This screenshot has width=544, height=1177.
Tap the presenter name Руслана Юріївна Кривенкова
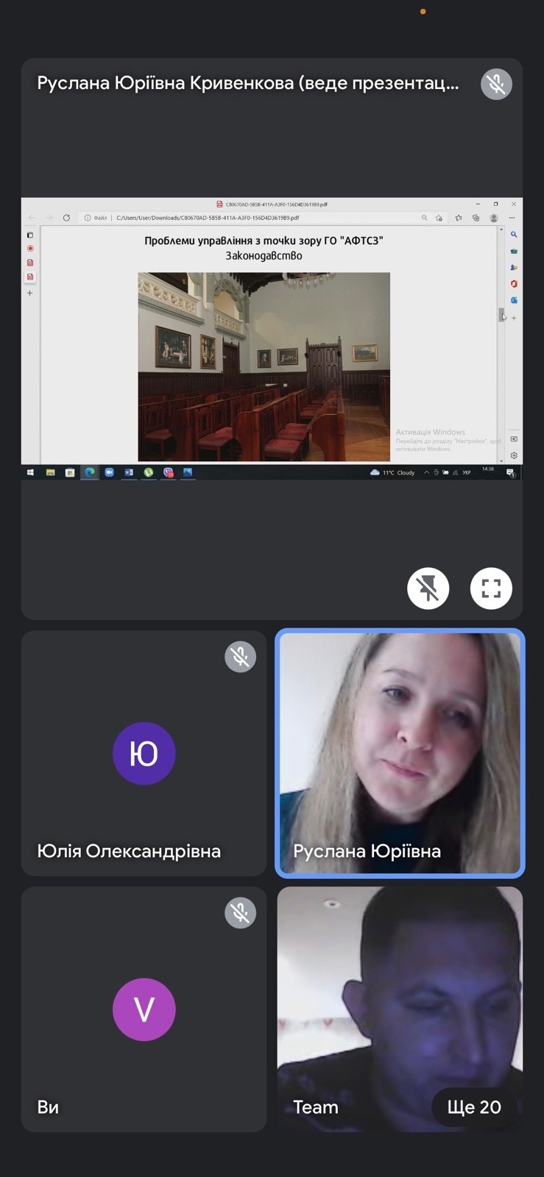click(247, 84)
